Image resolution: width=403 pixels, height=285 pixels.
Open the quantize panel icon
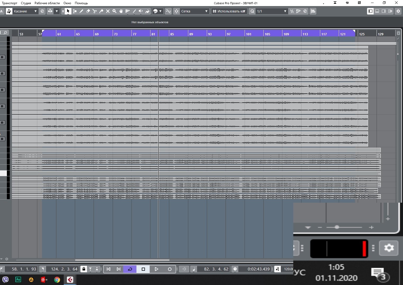click(x=305, y=11)
